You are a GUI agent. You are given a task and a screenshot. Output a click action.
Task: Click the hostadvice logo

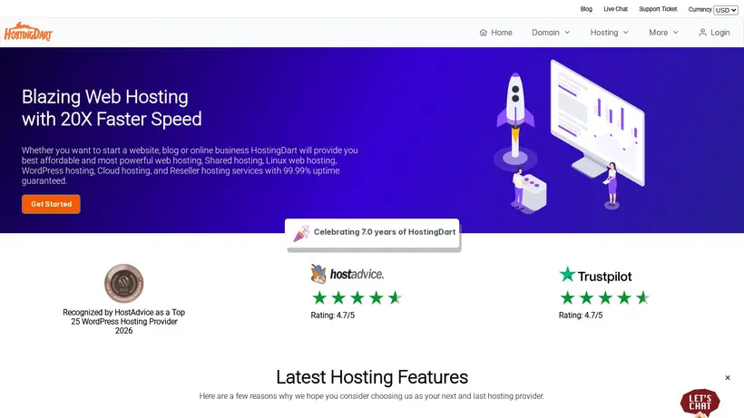[348, 274]
